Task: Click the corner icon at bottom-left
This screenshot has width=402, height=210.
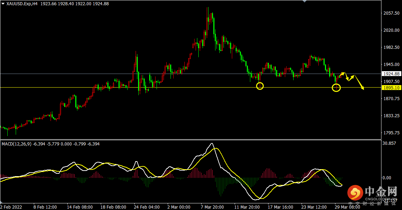Action: [1, 203]
